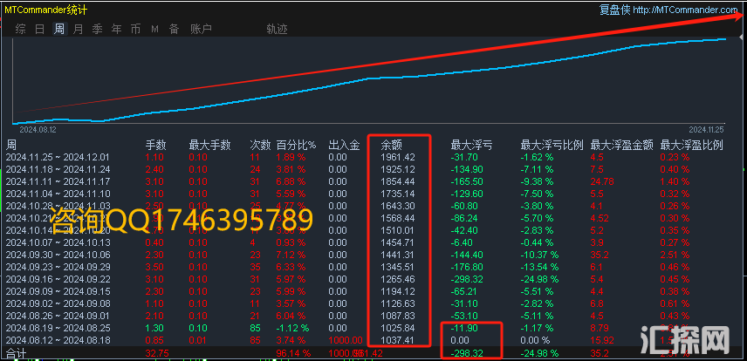Click the 次数 trade count column header
The height and width of the screenshot is (361, 747).
pos(260,145)
